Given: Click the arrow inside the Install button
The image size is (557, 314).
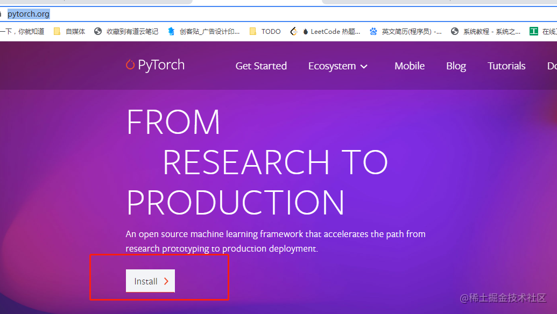Looking at the screenshot, I should click(166, 281).
